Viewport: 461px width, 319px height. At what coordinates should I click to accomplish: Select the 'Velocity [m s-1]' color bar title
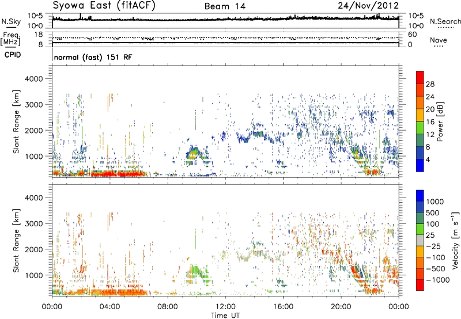tap(455, 240)
